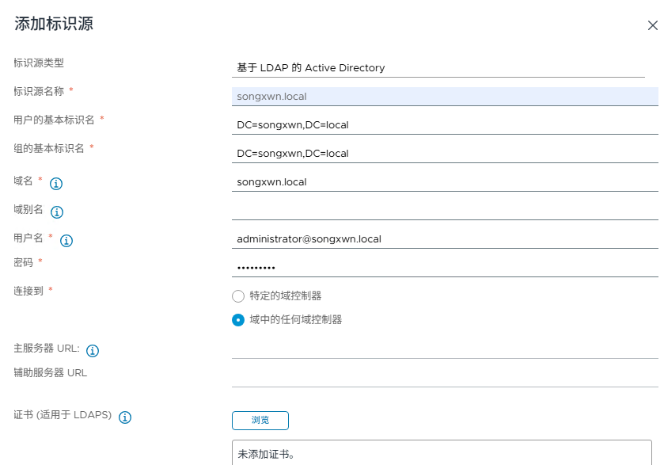The image size is (664, 465).
Task: Click the 辅助服务器 URL input field
Action: click(x=435, y=378)
